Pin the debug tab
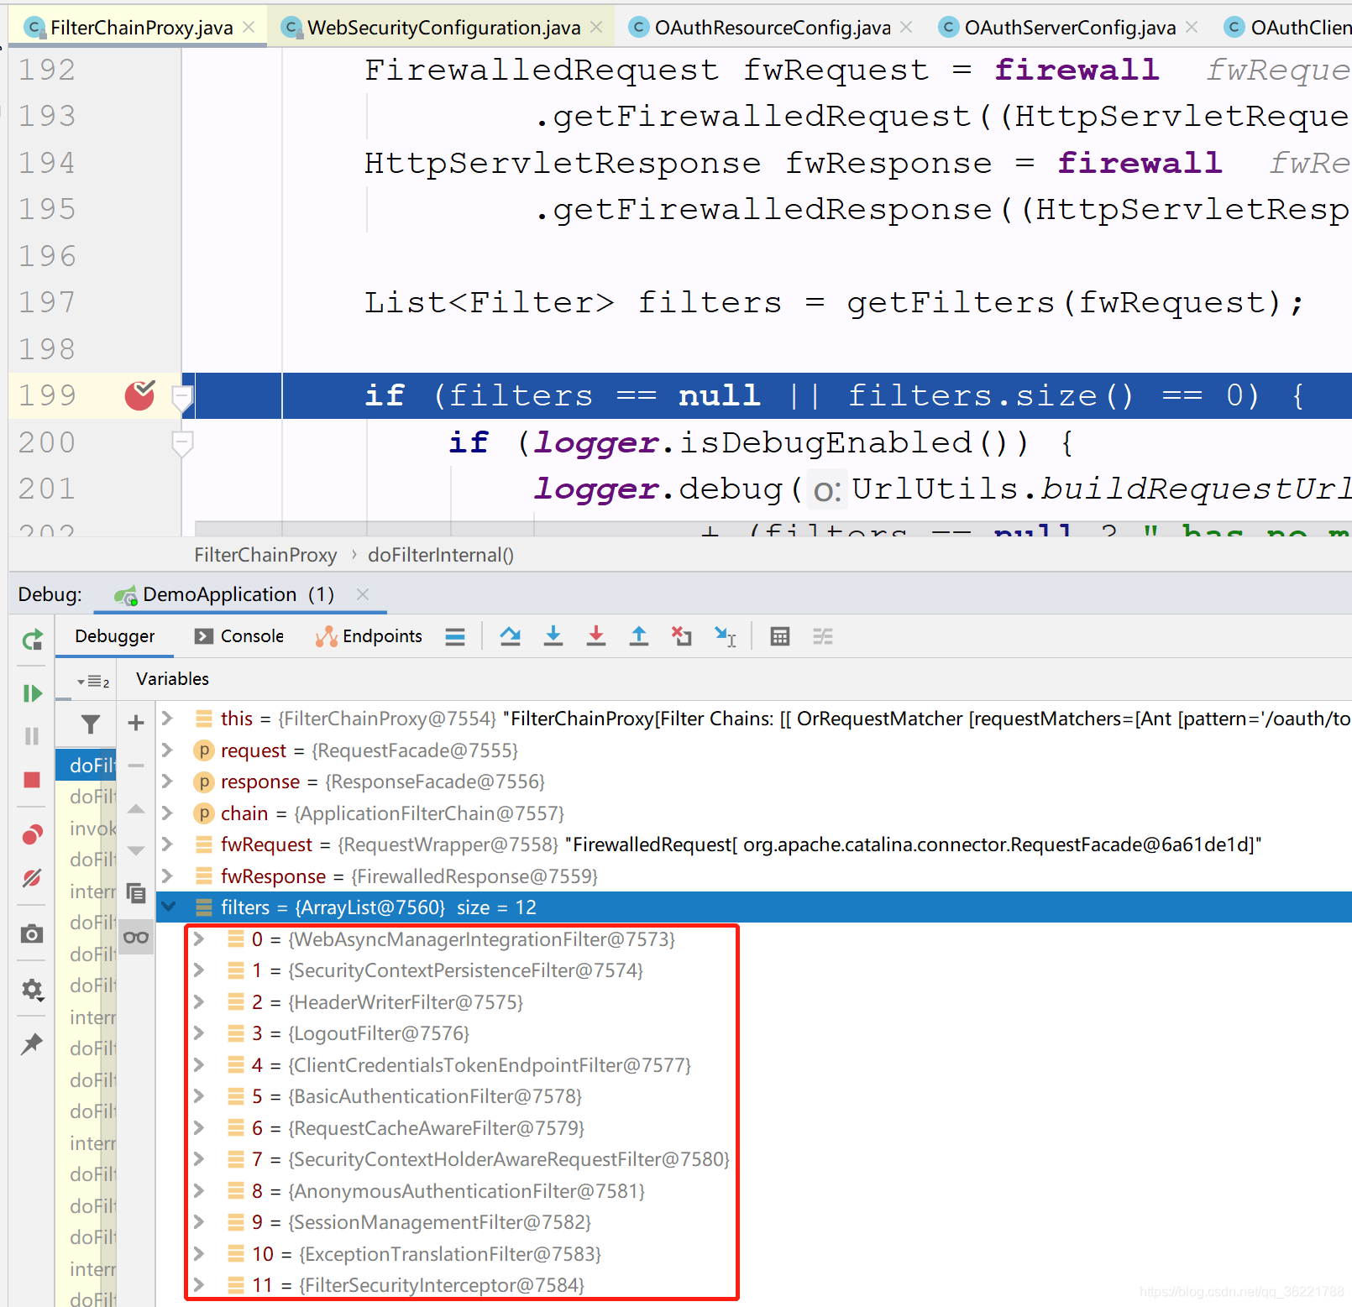The width and height of the screenshot is (1352, 1307). (x=32, y=1044)
